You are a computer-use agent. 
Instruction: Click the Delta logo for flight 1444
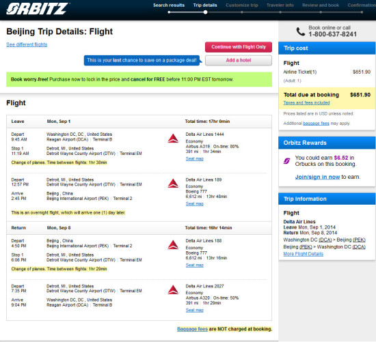[x=173, y=139]
